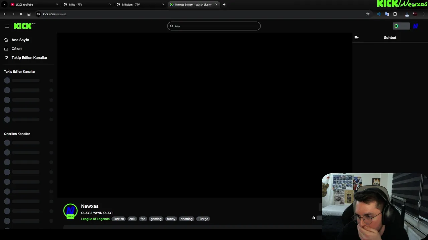Click the Newxas channel name
This screenshot has height=240, width=428.
[90, 206]
